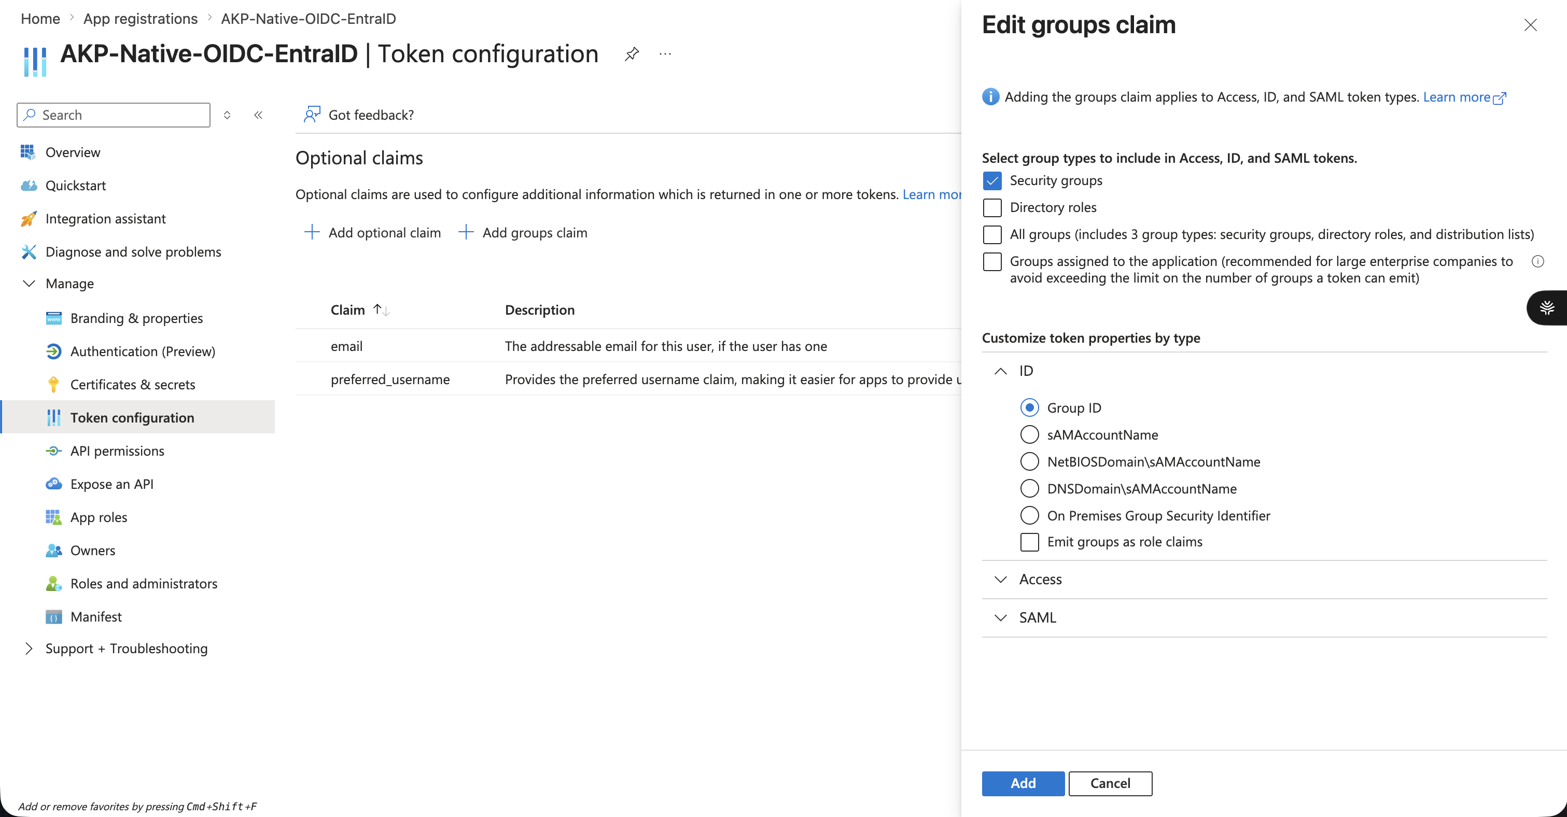
Task: Check the All groups checkbox
Action: [x=992, y=234]
